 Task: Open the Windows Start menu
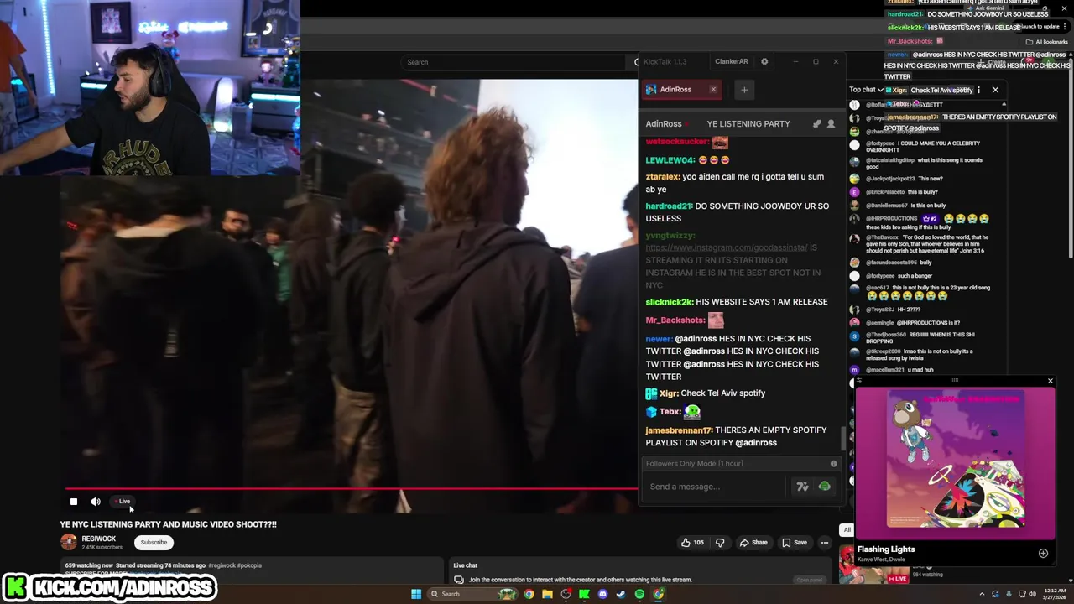point(416,594)
